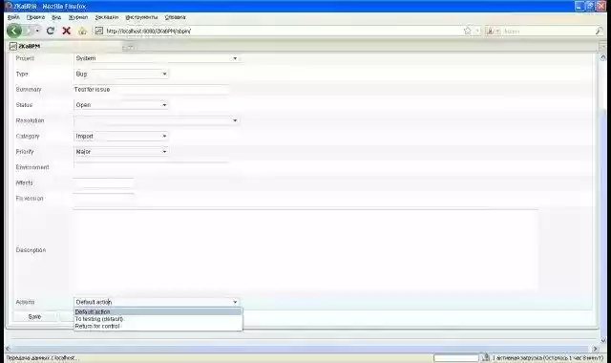Bookmark this page with the star icon
611x363 pixels.
click(467, 31)
